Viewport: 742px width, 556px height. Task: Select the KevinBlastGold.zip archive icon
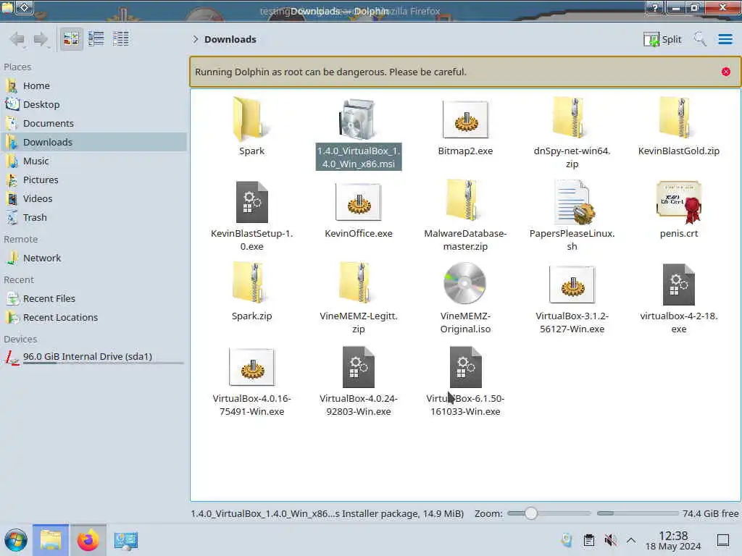tap(678, 118)
